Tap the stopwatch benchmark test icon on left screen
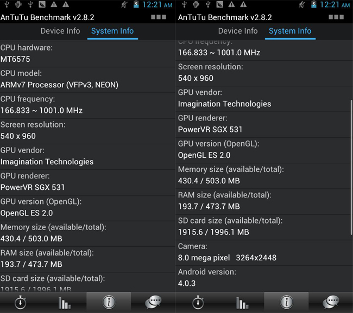The height and width of the screenshot is (313, 353). 21,302
